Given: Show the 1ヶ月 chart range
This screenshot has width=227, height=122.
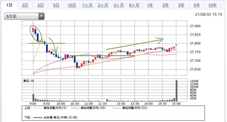Looking at the screenshot, I should [x=88, y=5].
